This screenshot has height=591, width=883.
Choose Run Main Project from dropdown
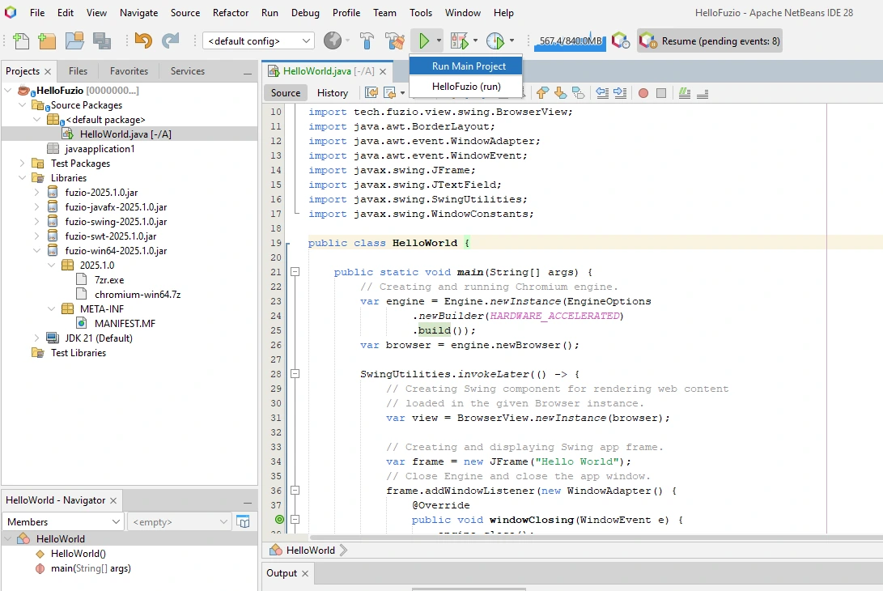pos(465,66)
